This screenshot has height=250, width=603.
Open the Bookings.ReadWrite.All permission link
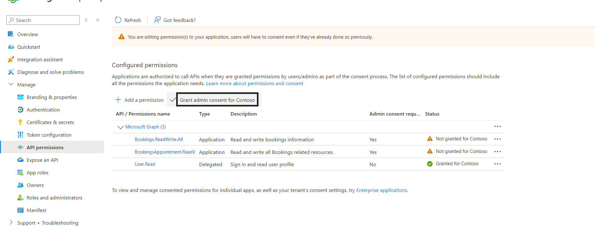[159, 139]
